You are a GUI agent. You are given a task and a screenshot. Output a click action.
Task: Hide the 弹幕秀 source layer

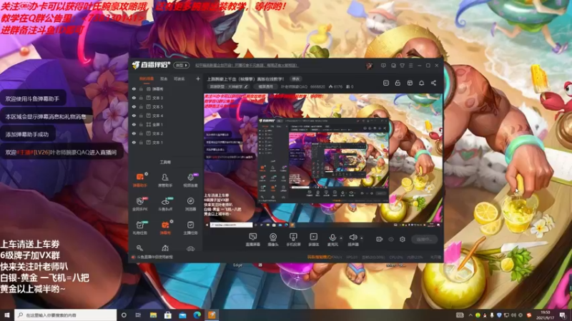coord(134,88)
